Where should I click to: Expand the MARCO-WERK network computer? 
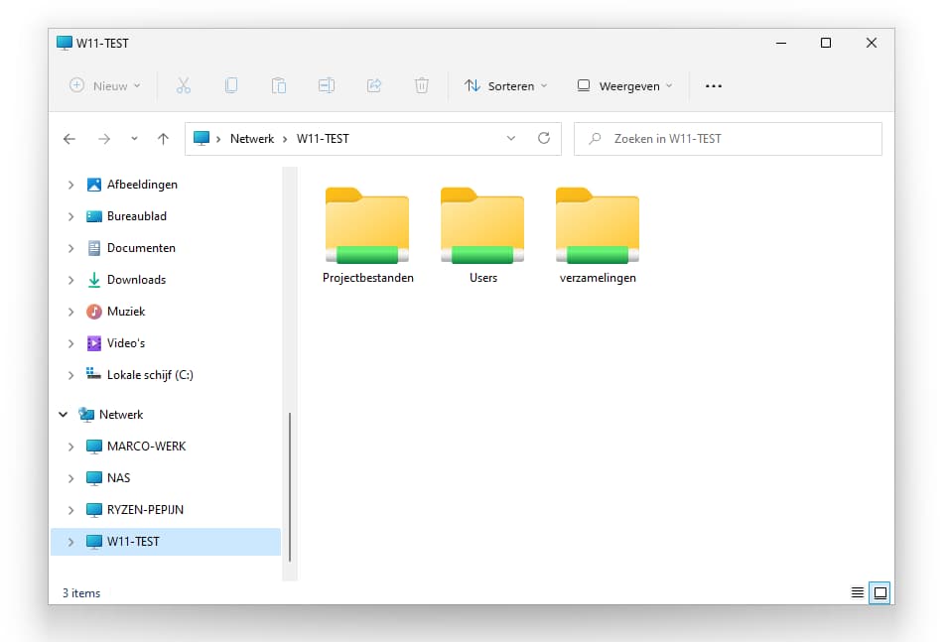tap(70, 447)
